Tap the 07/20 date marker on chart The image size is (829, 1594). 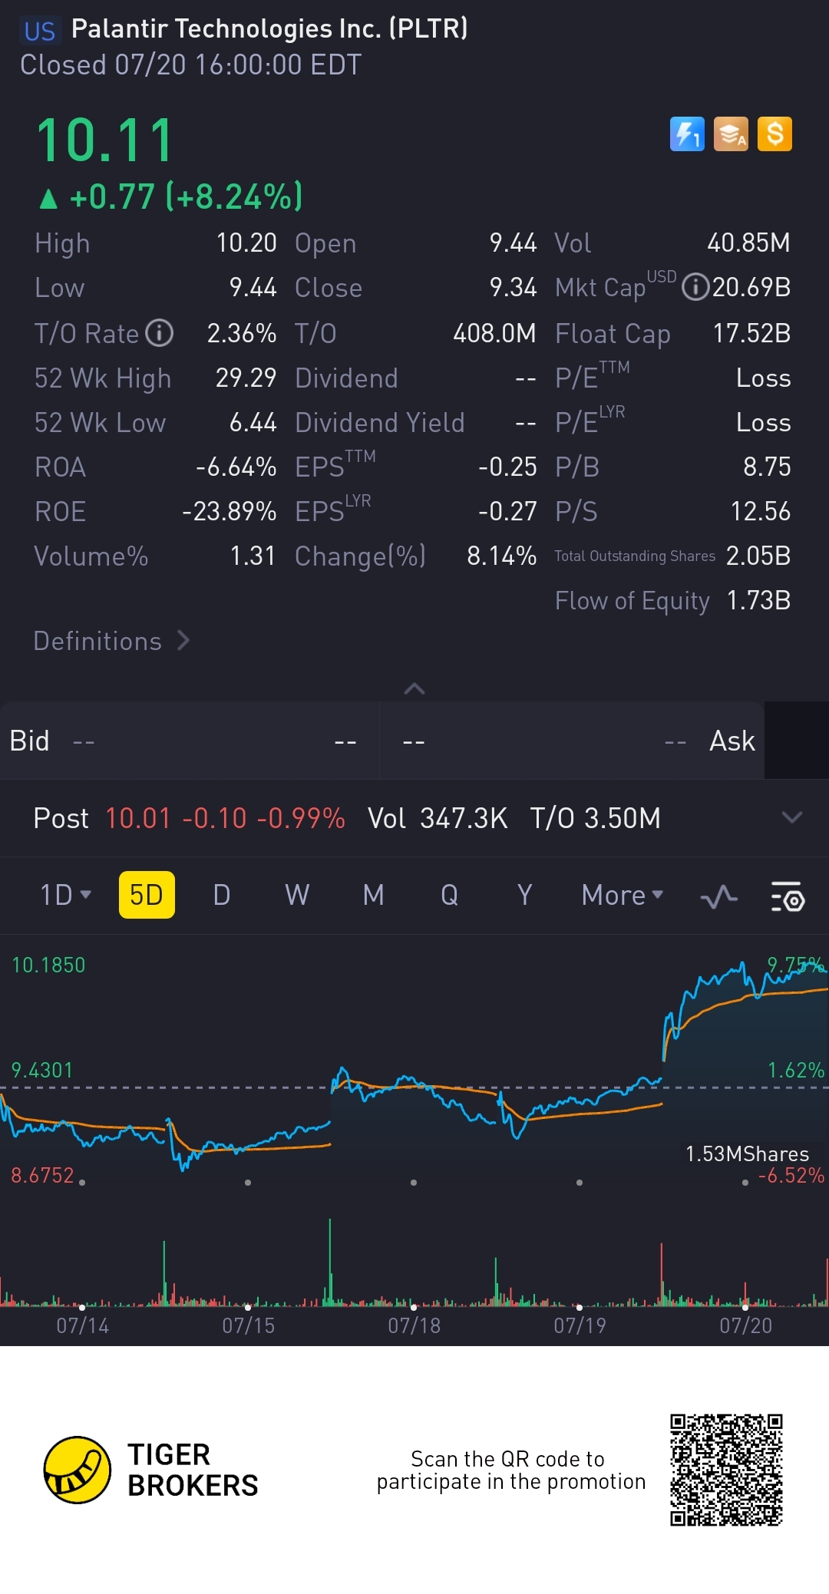[745, 1325]
